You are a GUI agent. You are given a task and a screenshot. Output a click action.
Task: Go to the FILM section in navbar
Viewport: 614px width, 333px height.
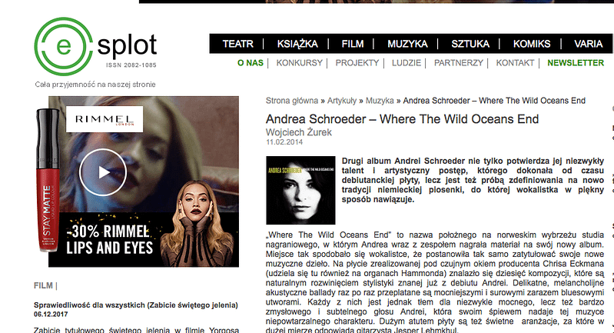[353, 44]
